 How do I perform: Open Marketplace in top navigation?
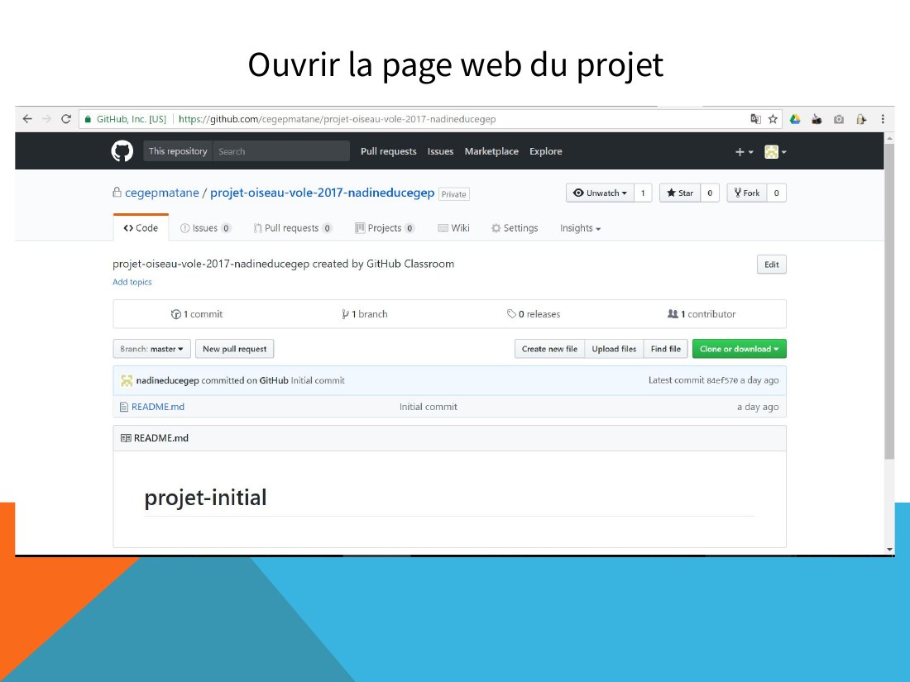click(x=491, y=151)
